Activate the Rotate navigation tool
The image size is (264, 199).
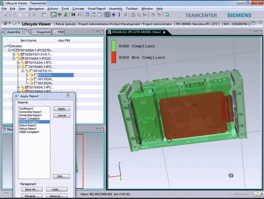tap(108, 15)
